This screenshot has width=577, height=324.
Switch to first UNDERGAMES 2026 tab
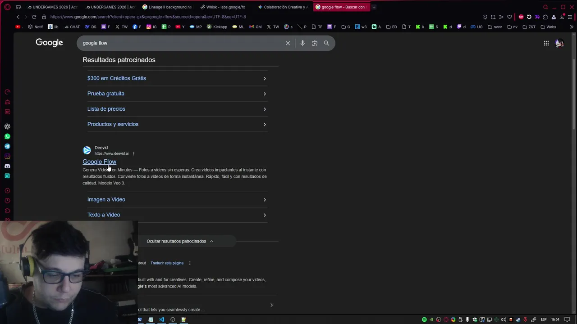[52, 7]
